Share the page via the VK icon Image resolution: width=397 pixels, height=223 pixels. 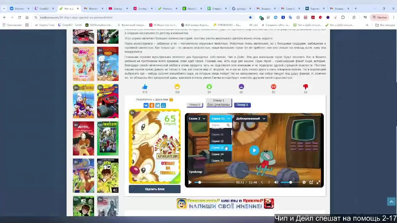(146, 105)
